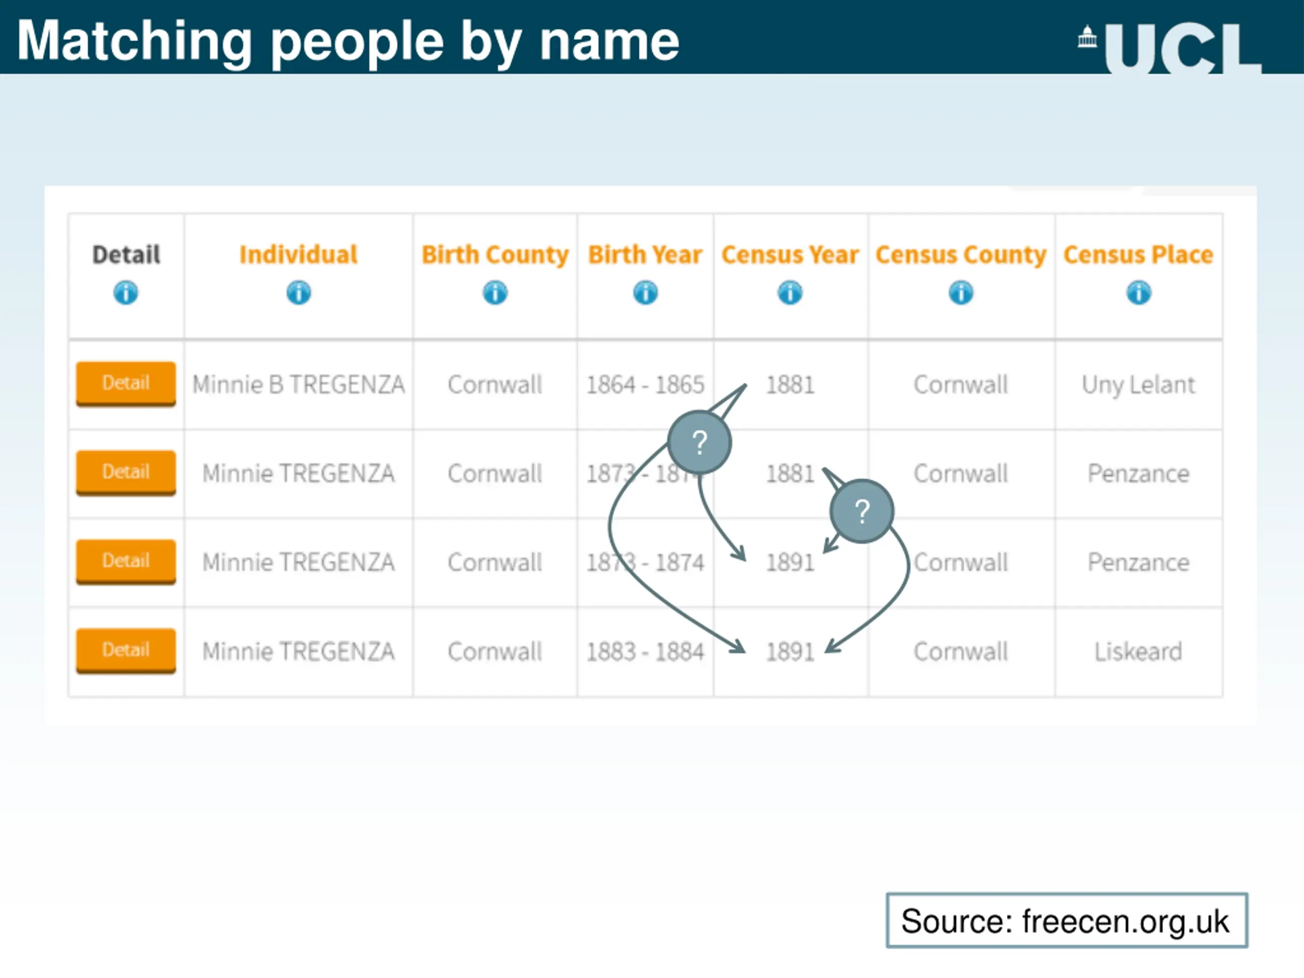Sort by Birth County column header

point(495,255)
